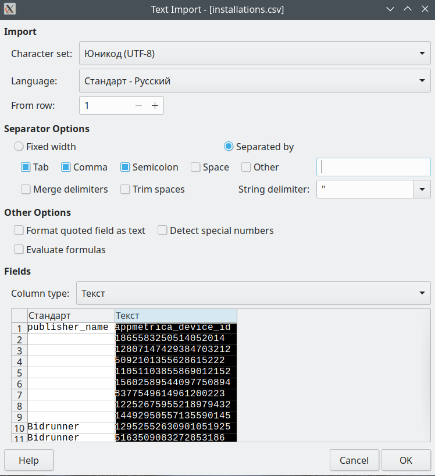This screenshot has width=435, height=476.
Task: Select the Текст column header in preview
Action: tap(176, 316)
